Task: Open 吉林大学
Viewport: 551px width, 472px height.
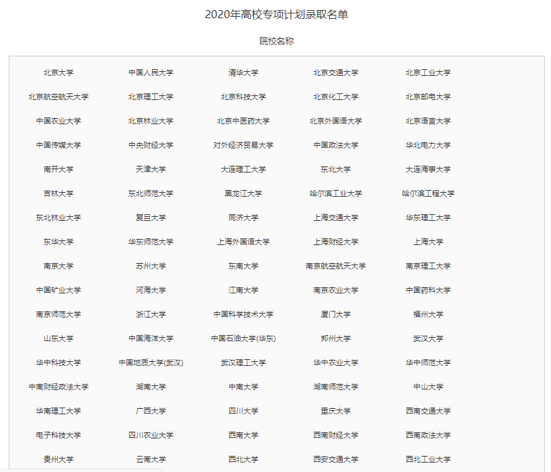Action: pyautogui.click(x=58, y=193)
